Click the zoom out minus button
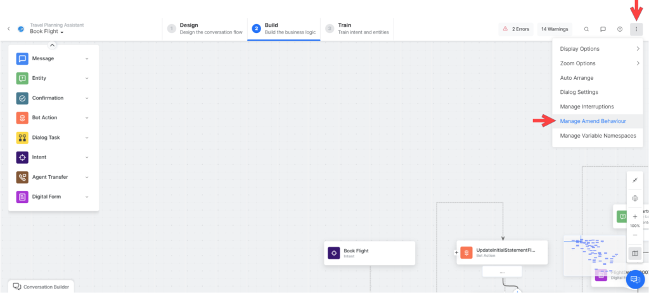Screen dimensions: 649x293 [x=634, y=235]
